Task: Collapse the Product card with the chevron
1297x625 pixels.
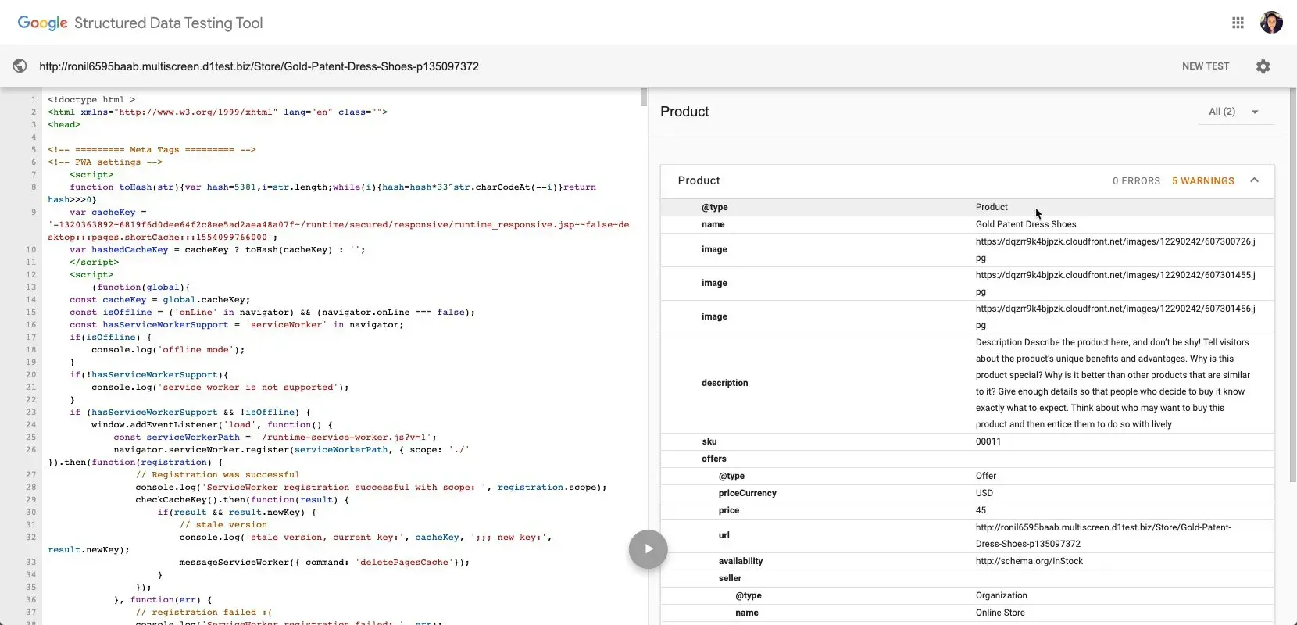Action: click(1254, 180)
